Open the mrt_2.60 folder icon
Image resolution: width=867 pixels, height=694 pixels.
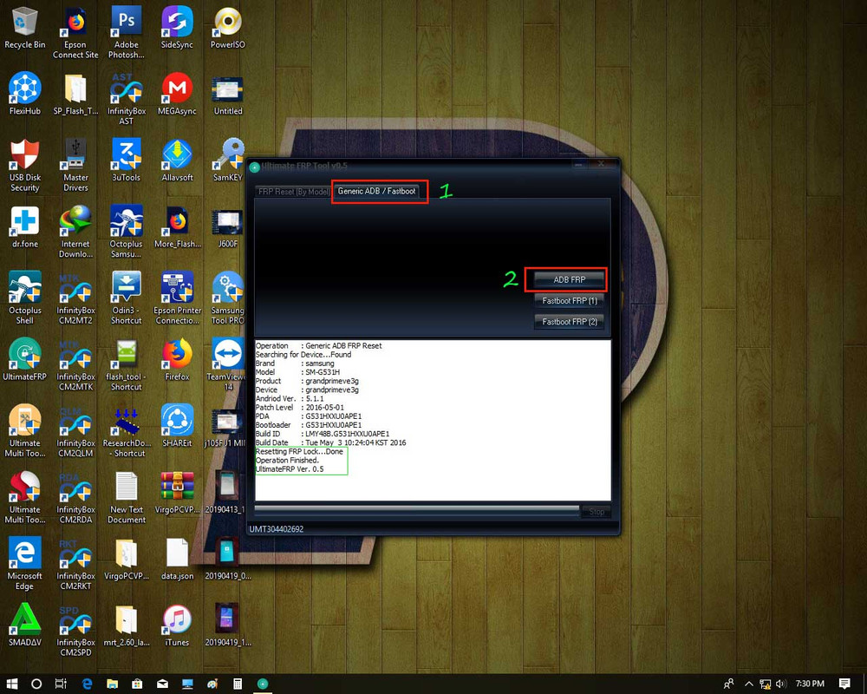(x=126, y=625)
